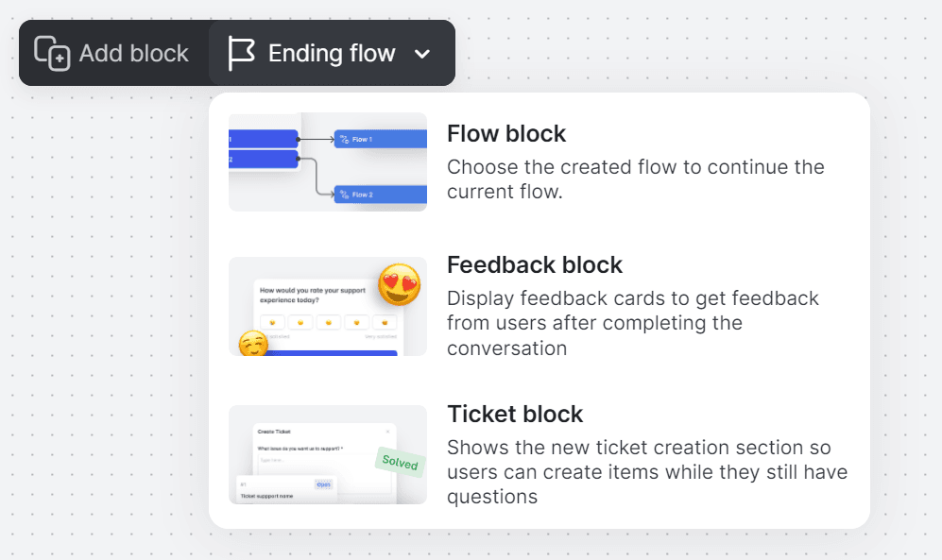Click the Feedback block description text
The image size is (942, 560).
[x=633, y=323]
